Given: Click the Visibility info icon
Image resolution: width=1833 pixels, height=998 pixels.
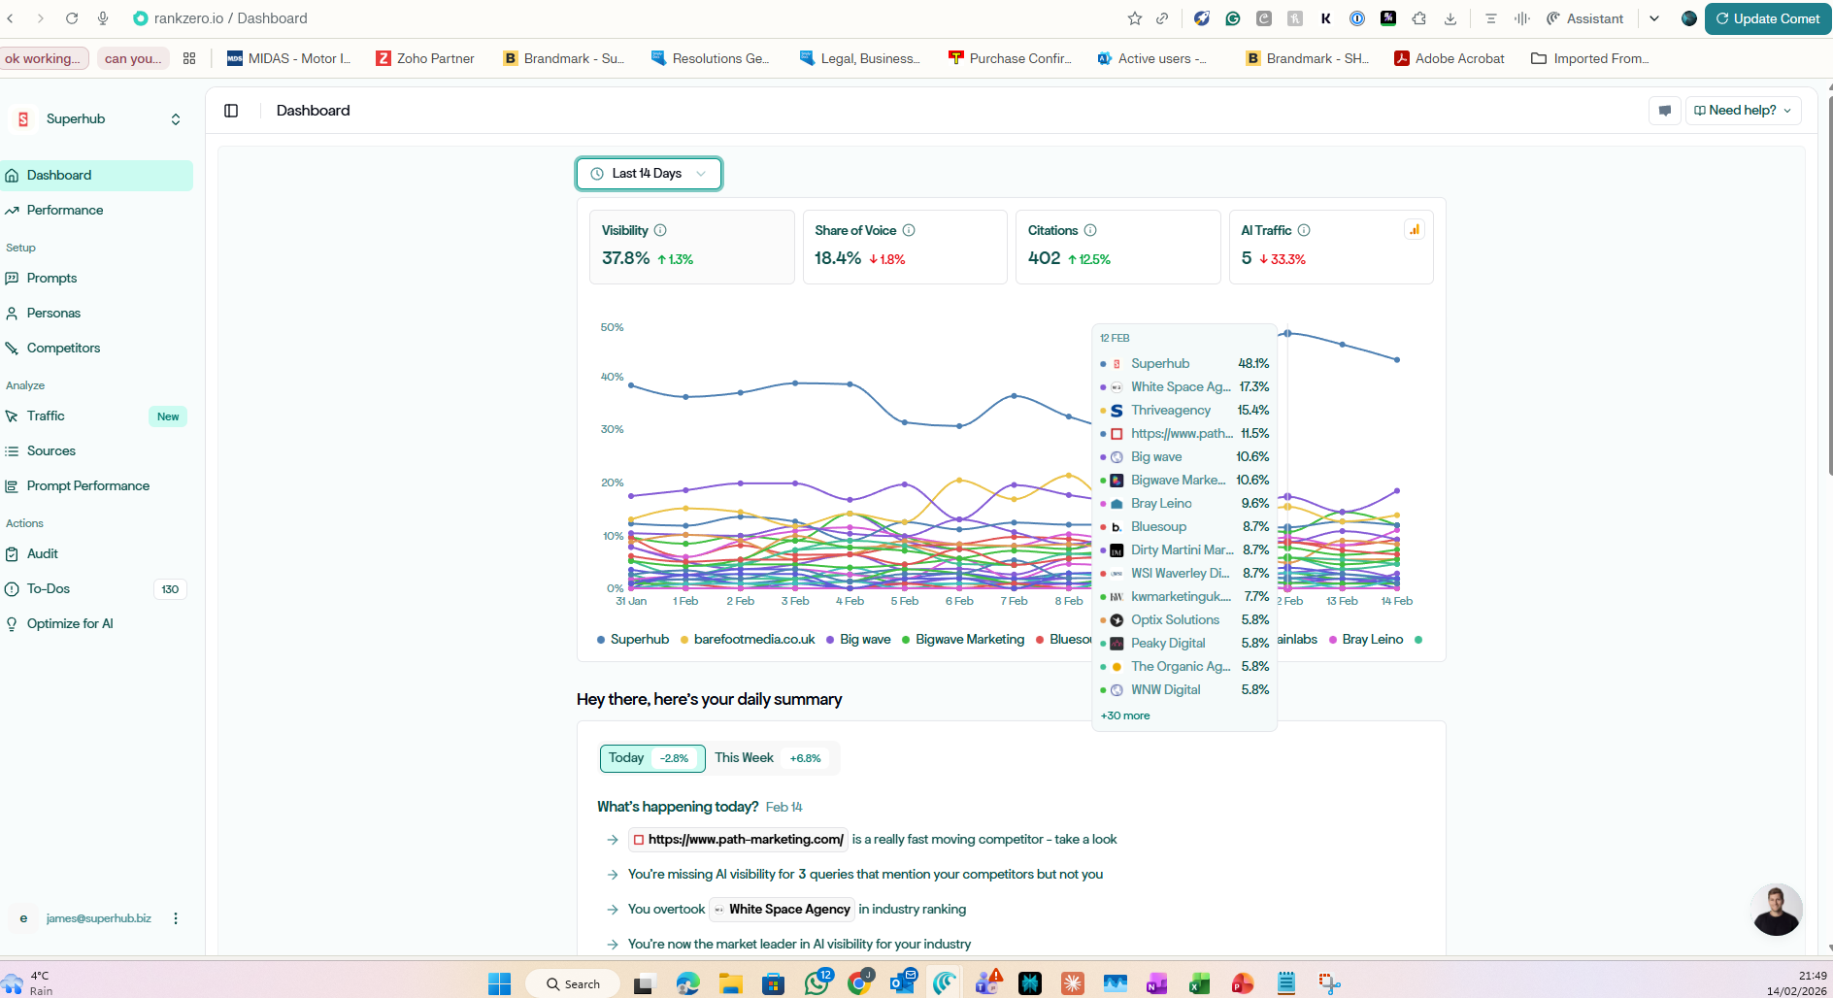Looking at the screenshot, I should point(660,230).
